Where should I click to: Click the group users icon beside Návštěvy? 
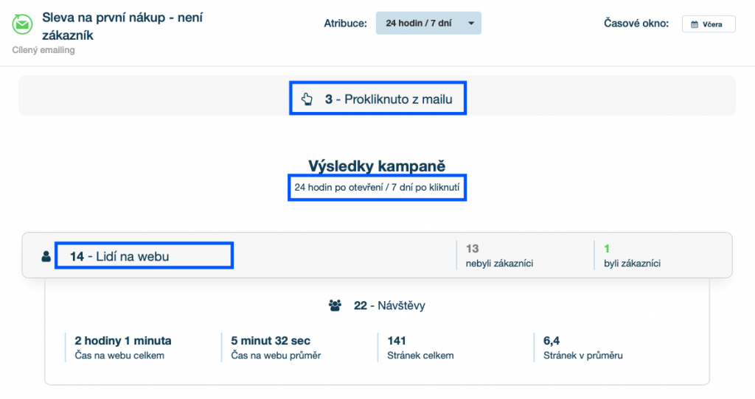335,306
